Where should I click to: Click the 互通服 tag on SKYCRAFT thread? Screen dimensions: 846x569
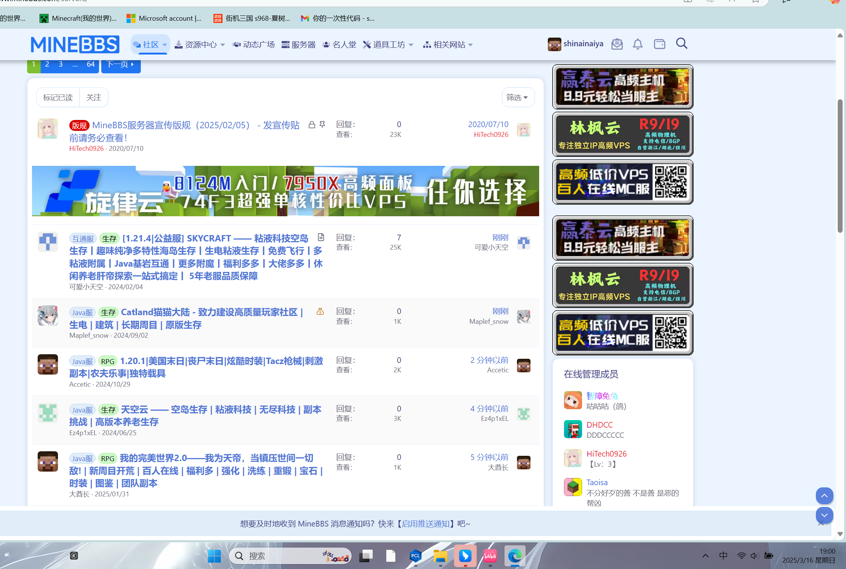point(83,238)
